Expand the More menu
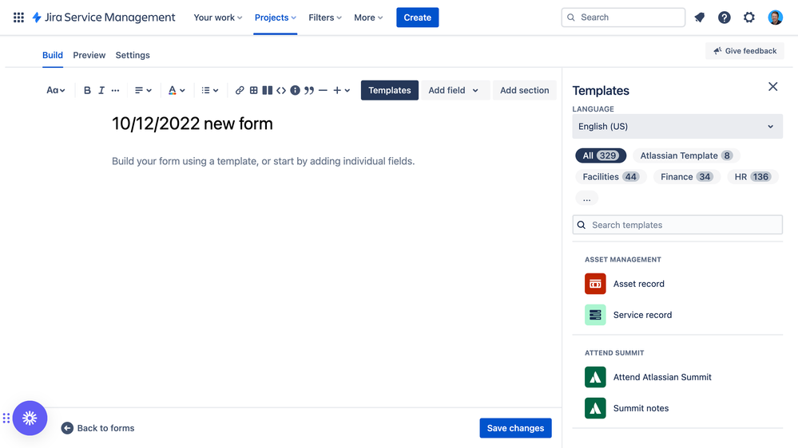798x448 pixels. tap(368, 18)
